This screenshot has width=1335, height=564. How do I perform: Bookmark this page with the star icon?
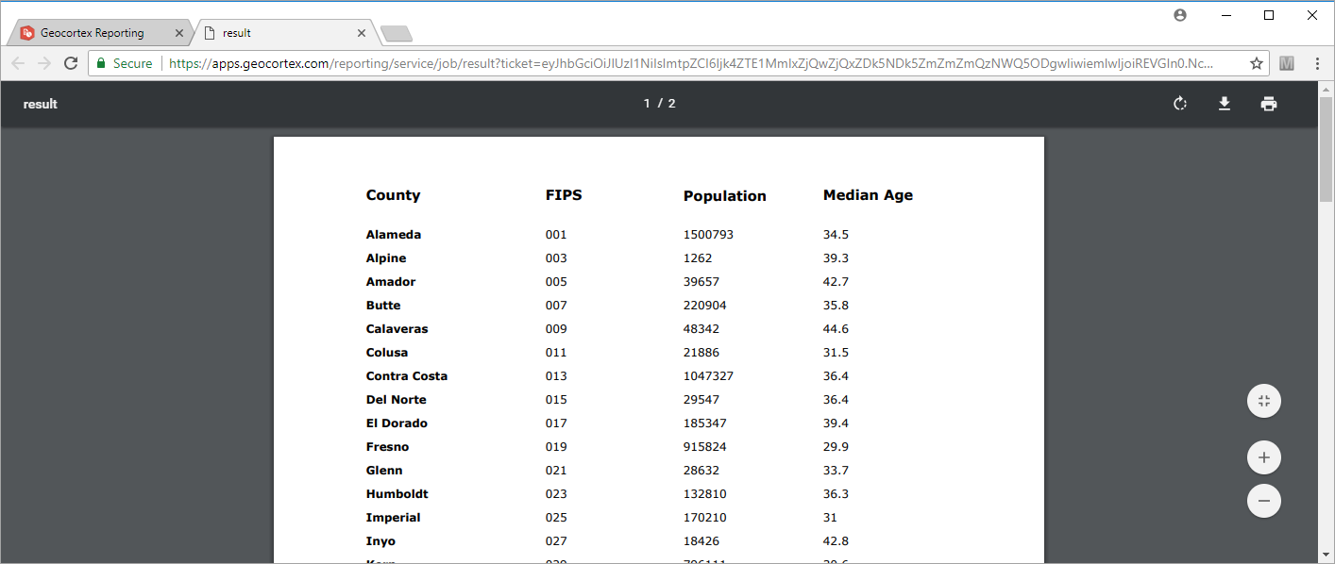click(x=1256, y=63)
